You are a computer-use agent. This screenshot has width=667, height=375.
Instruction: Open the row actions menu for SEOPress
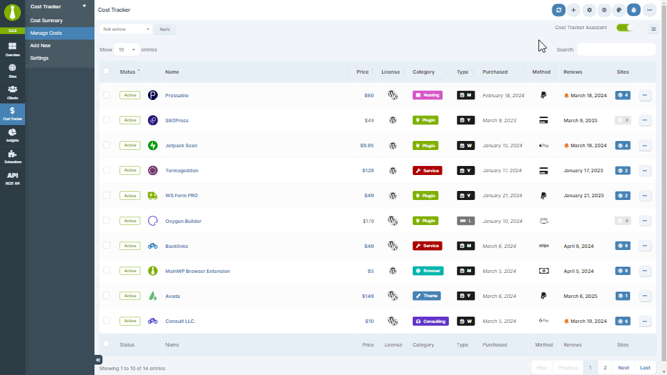(x=645, y=120)
